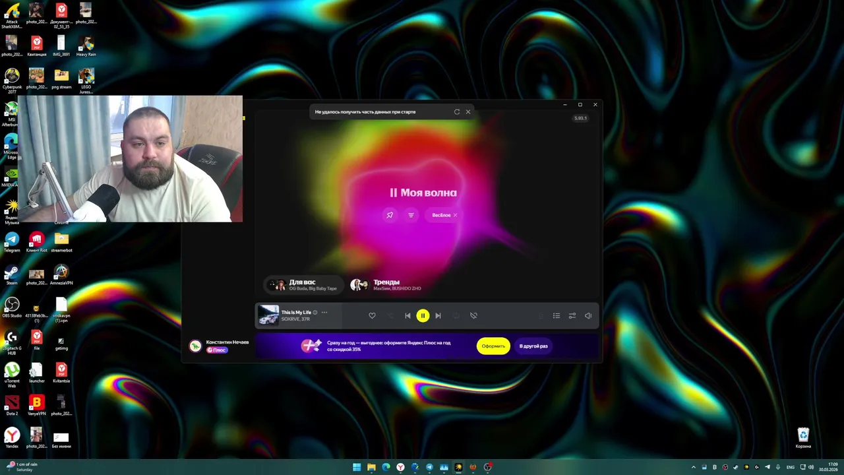Dismiss the offer with В другой раз
This screenshot has height=475, width=844.
click(x=533, y=346)
